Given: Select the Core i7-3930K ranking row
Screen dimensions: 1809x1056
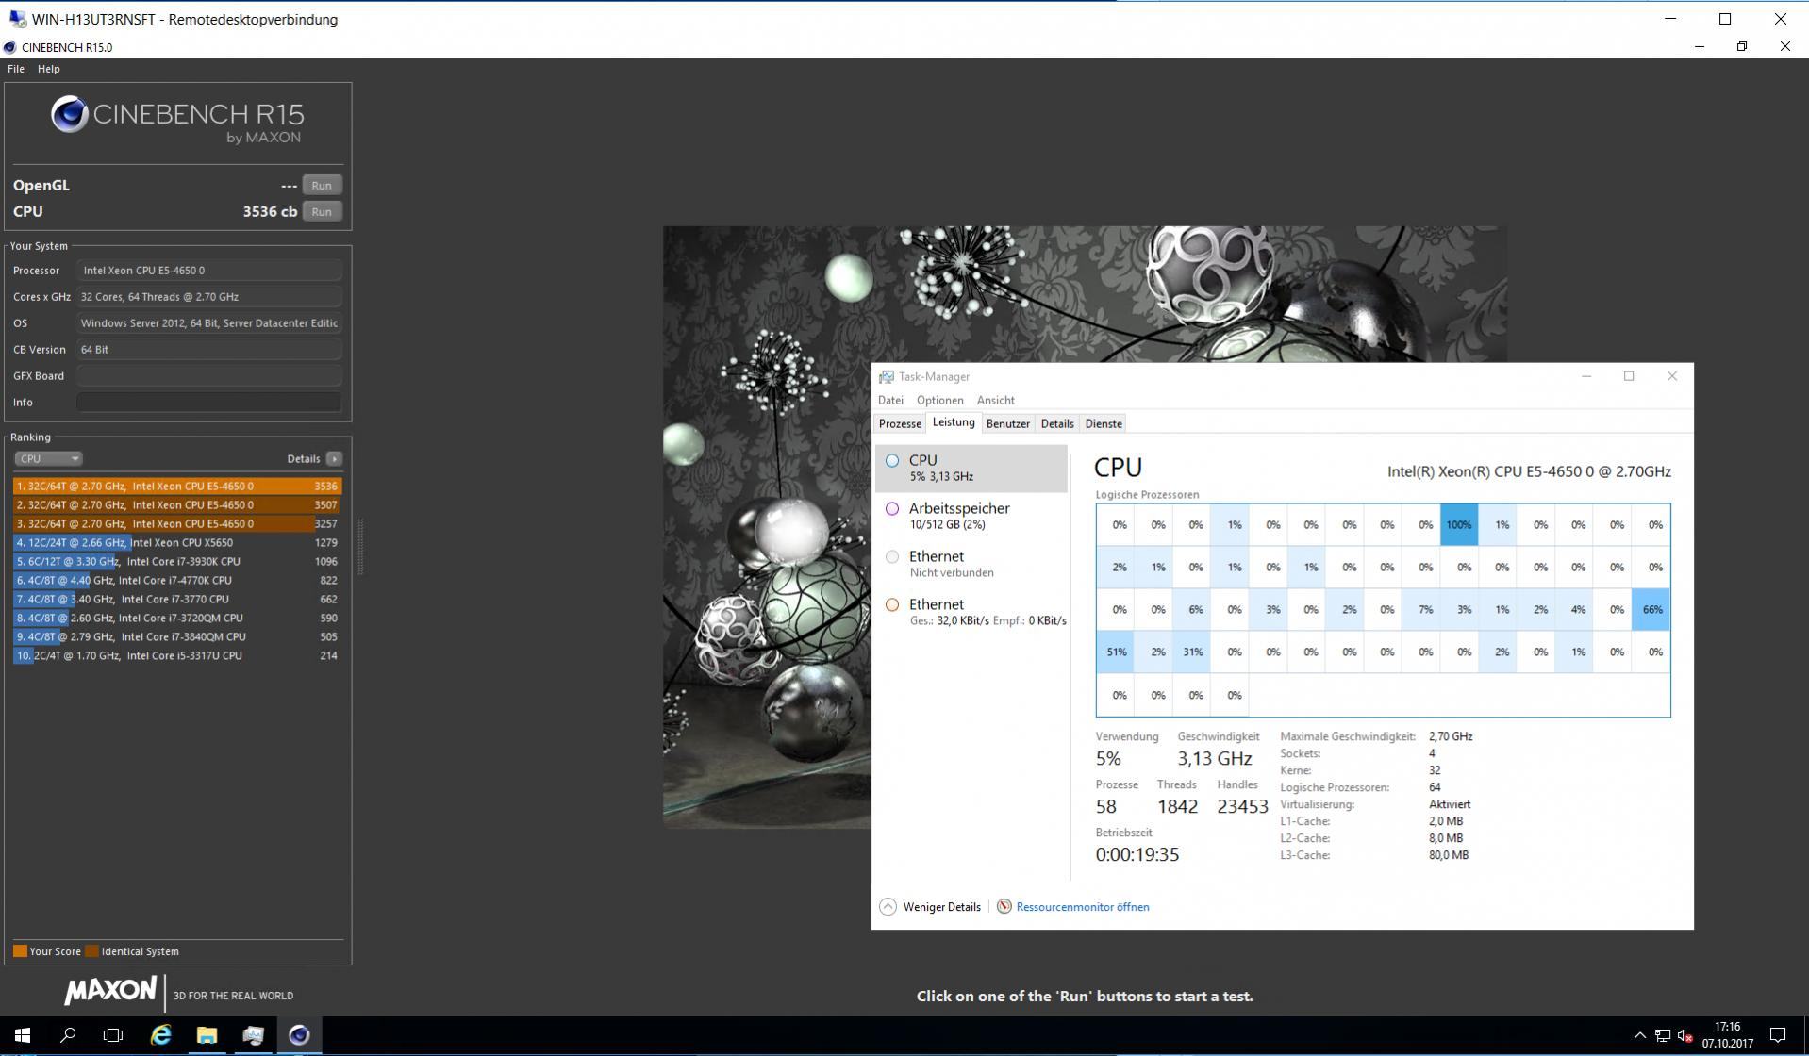Looking at the screenshot, I should pos(177,562).
